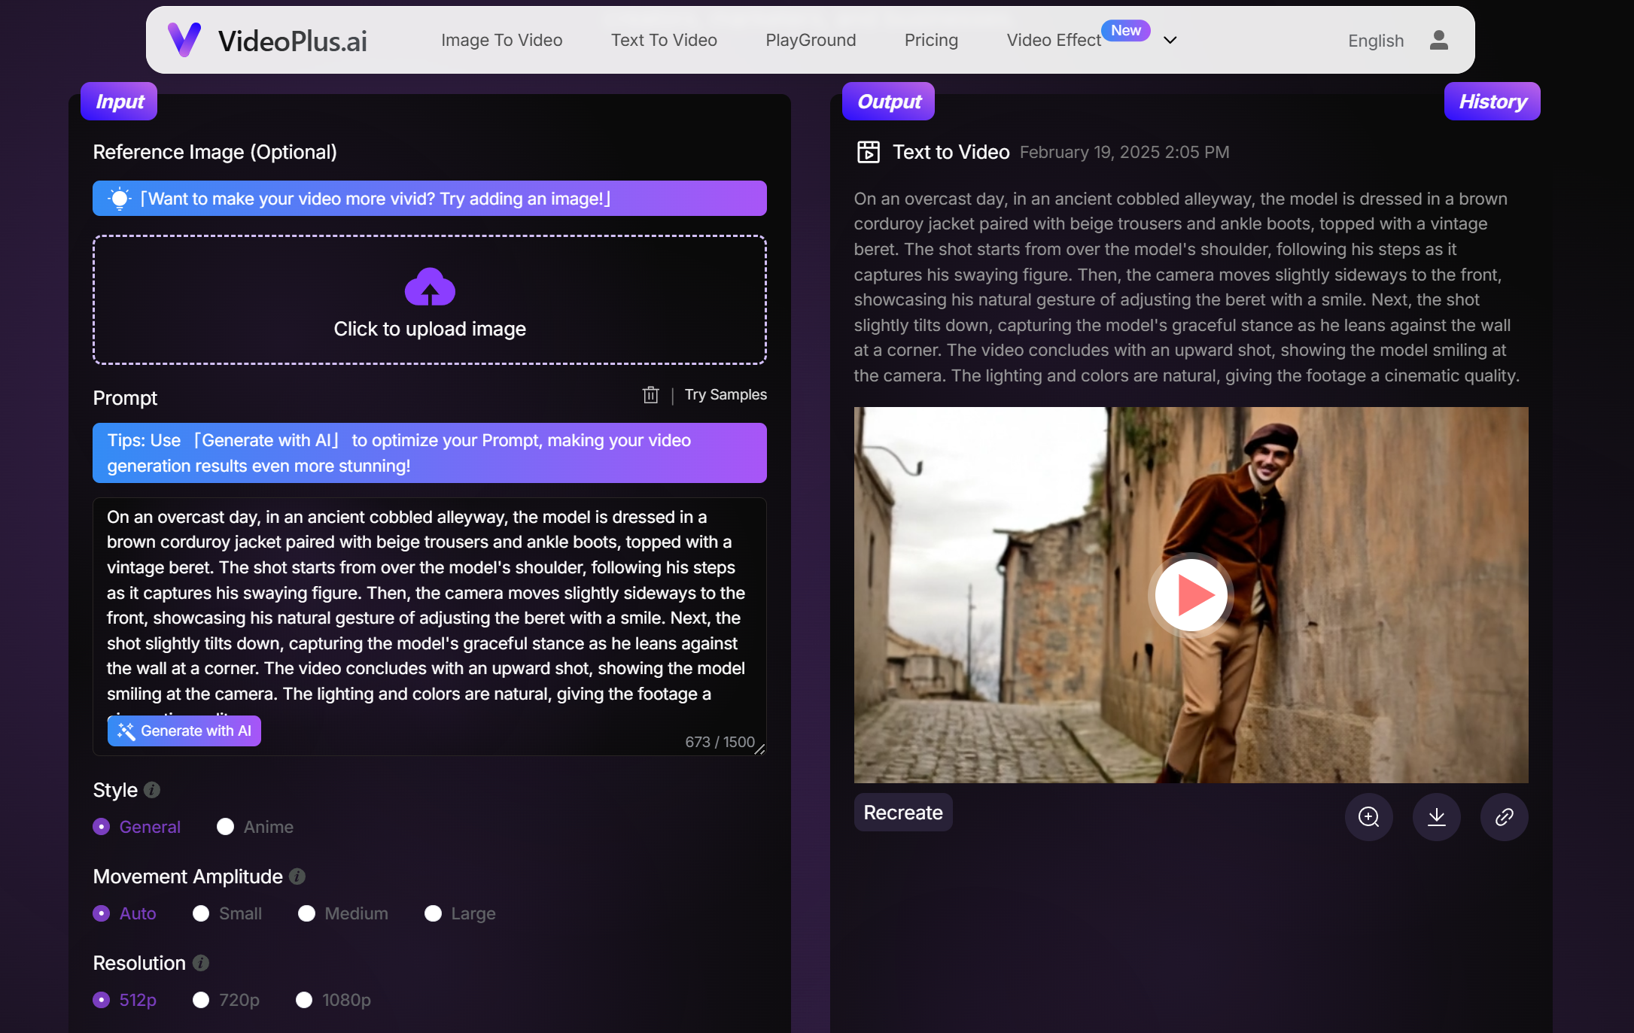Image resolution: width=1634 pixels, height=1033 pixels.
Task: Switch to Text To Video page
Action: [x=664, y=40]
